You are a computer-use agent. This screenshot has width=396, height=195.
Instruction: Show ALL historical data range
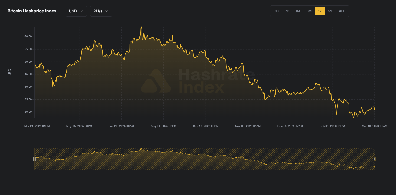pos(342,11)
